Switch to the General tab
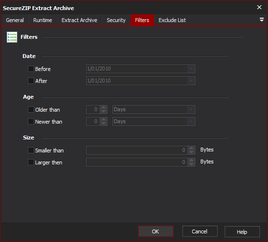Screen dimensions: 268x242 15,20
